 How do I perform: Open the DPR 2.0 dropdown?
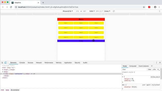click(99, 11)
